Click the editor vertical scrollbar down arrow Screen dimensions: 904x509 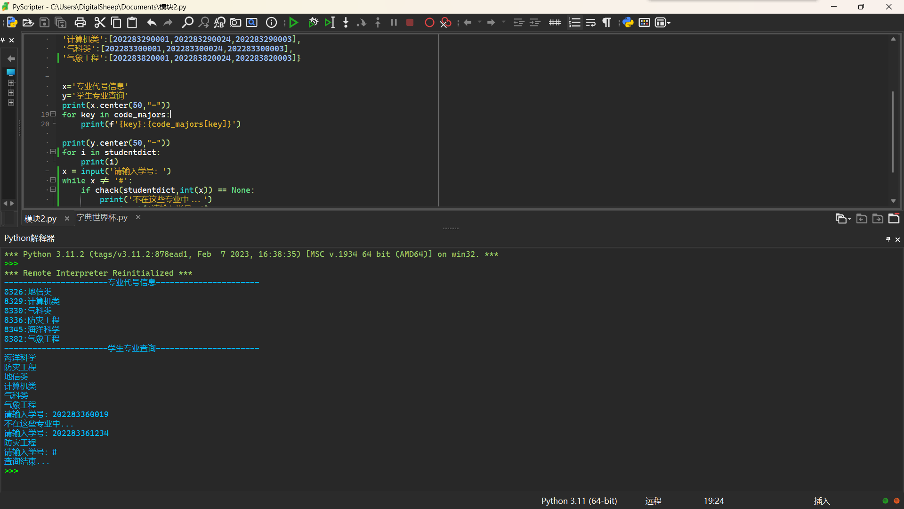(x=893, y=201)
